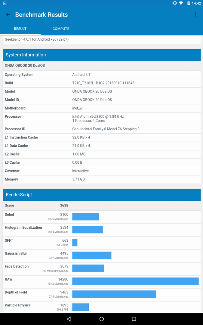Image resolution: width=203 pixels, height=325 pixels.
Task: Select the Face Detection score 3673
Action: [x=64, y=266]
